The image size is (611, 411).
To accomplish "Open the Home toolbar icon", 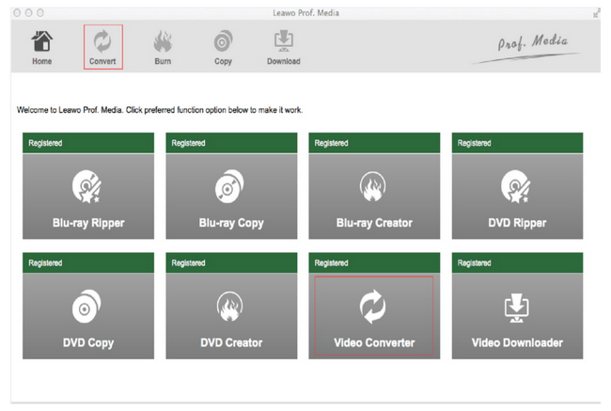I will coord(42,47).
